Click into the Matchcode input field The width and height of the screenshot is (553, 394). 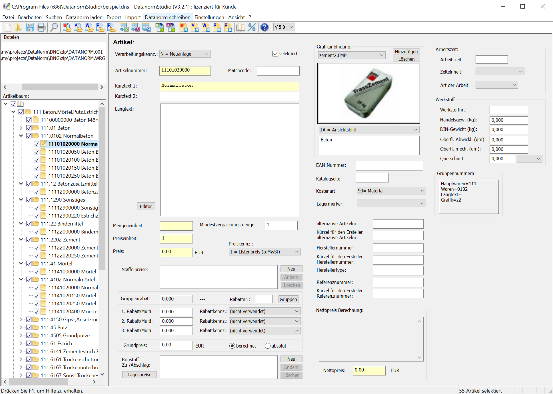[278, 71]
